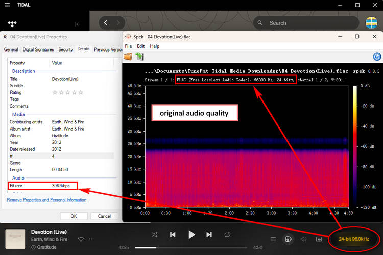This screenshot has height=255, width=383.
Task: Switch to the General tab
Action: click(11, 49)
